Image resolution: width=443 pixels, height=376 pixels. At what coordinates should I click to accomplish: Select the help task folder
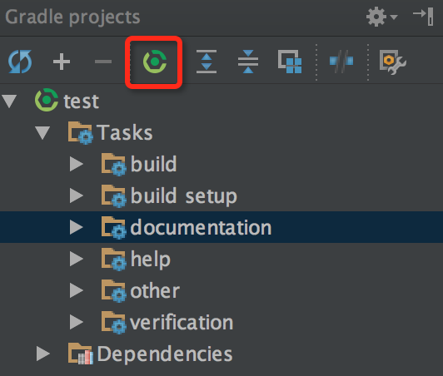pyautogui.click(x=136, y=260)
